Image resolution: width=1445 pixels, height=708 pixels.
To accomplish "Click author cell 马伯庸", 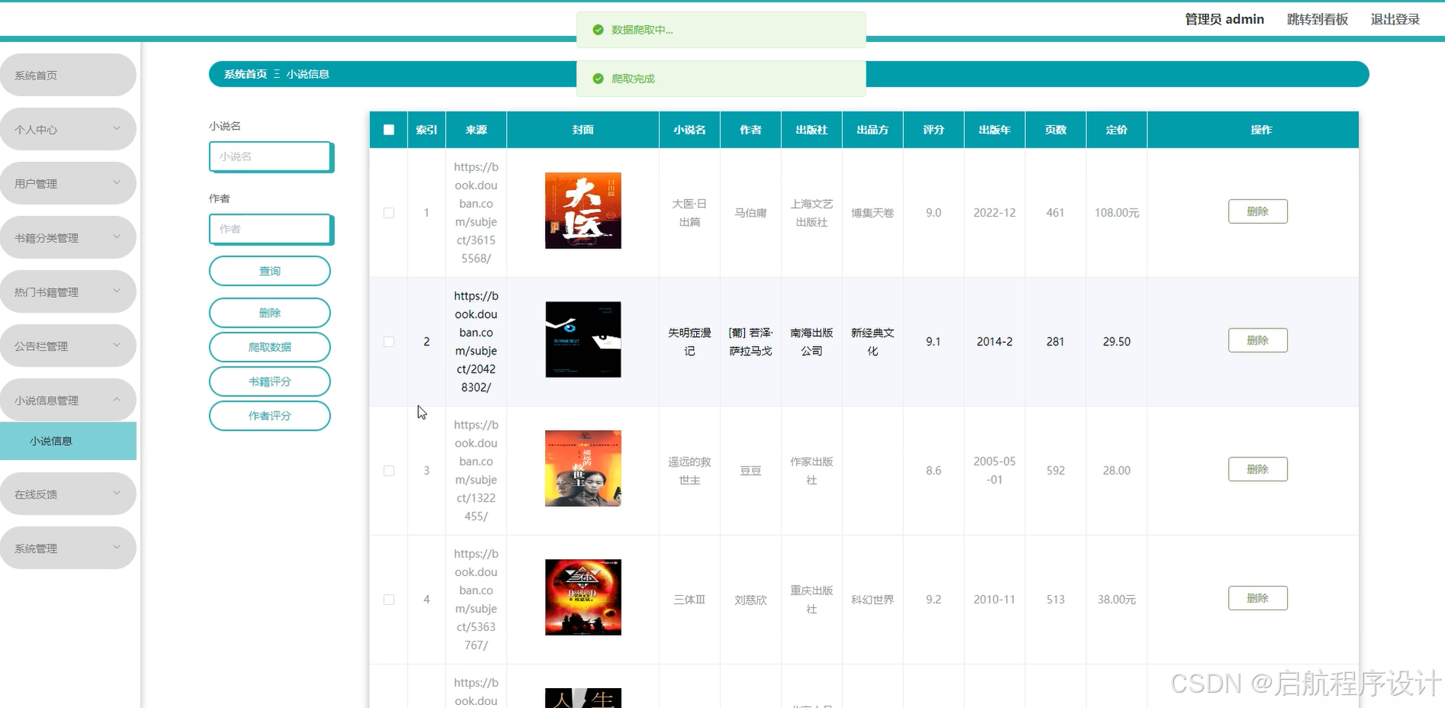I will 750,213.
